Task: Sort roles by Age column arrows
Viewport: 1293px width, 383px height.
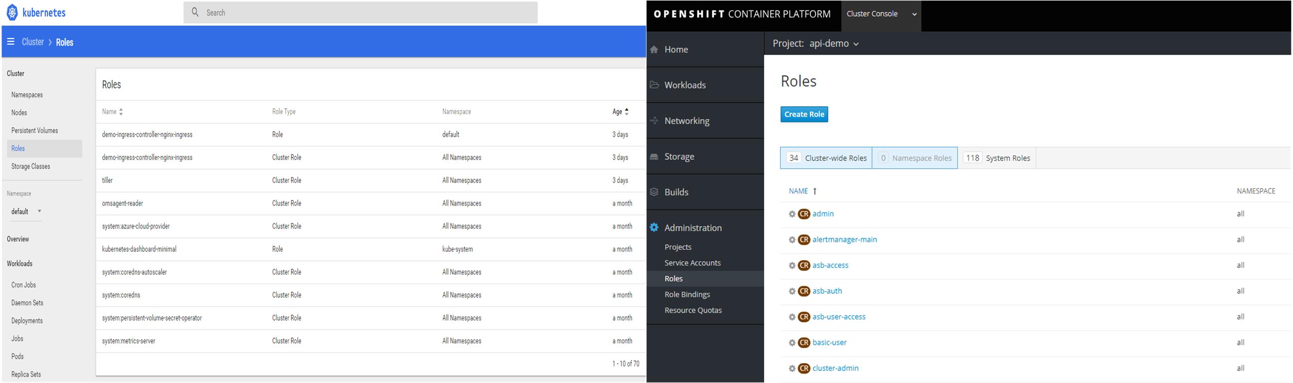Action: click(627, 112)
